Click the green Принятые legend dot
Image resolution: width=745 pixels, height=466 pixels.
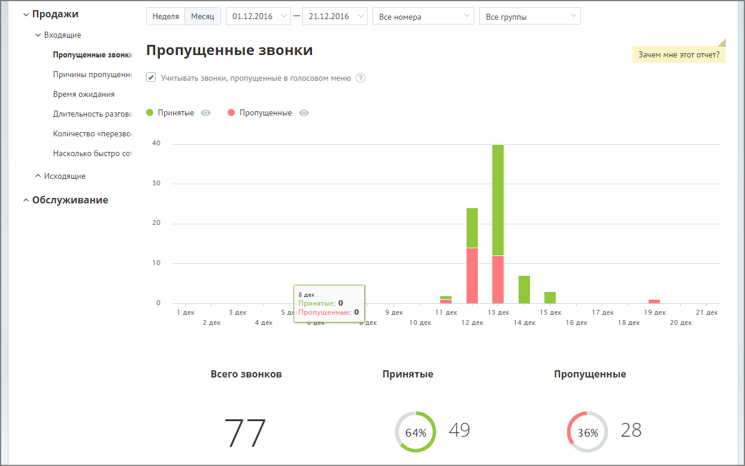(x=150, y=113)
